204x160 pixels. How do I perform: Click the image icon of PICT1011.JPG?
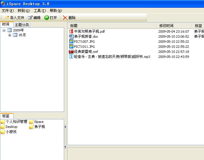coord(71,46)
